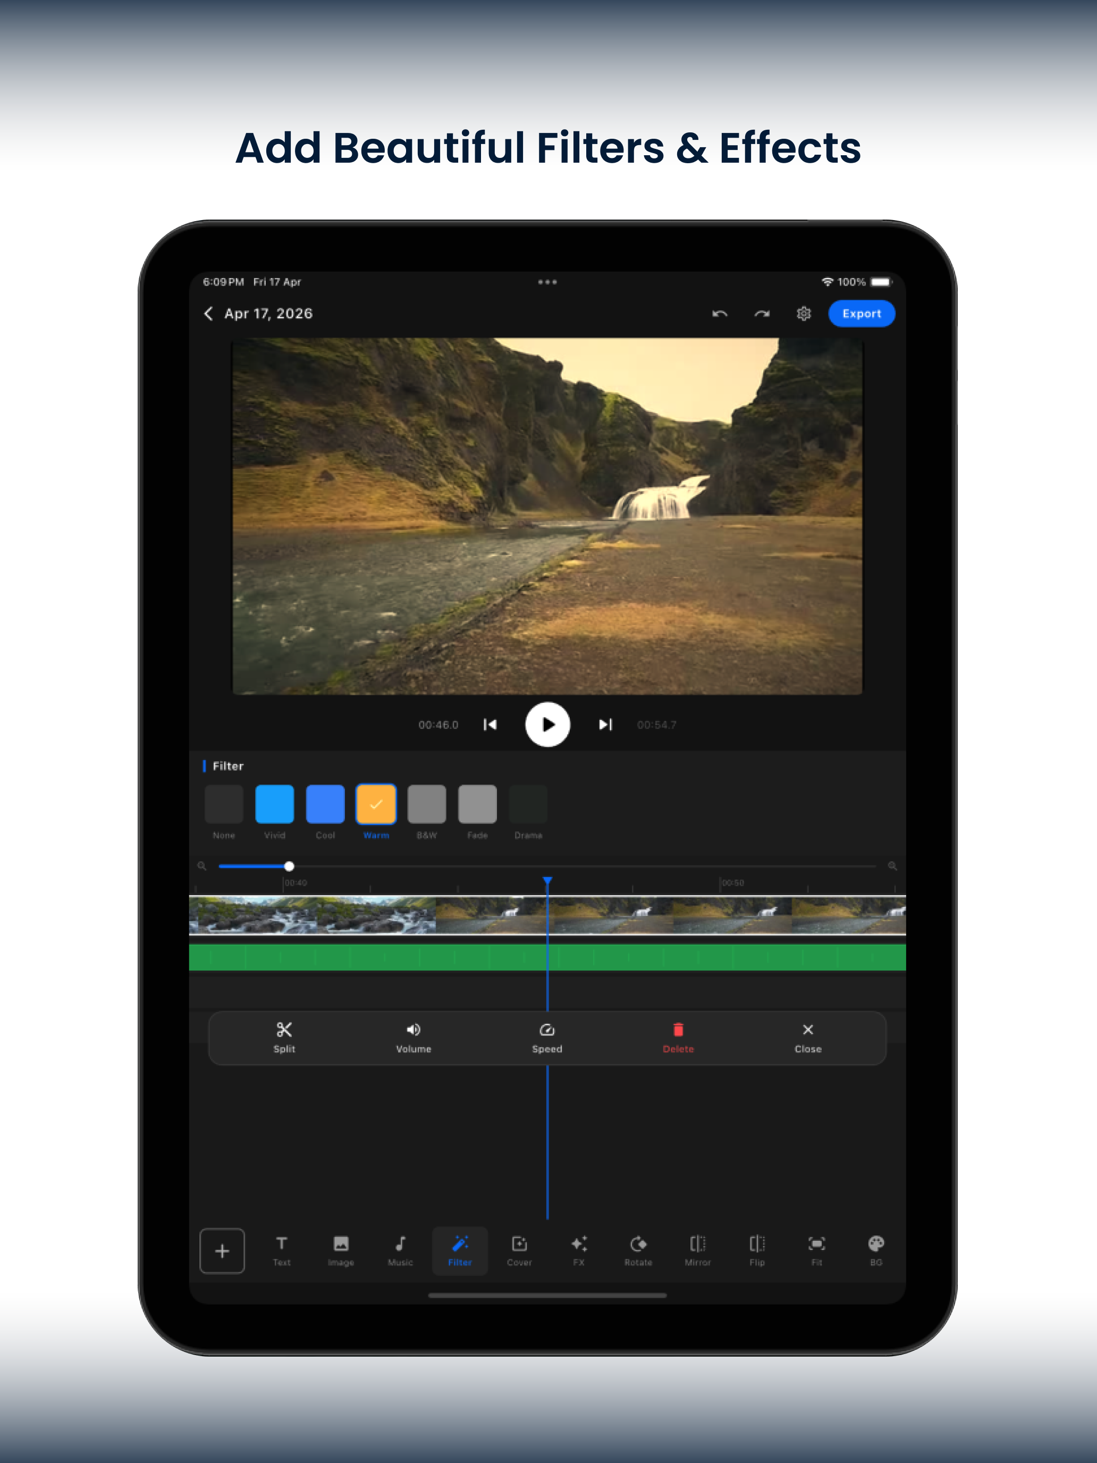
Task: Select the mountain stream clip thumbnail
Action: 312,915
